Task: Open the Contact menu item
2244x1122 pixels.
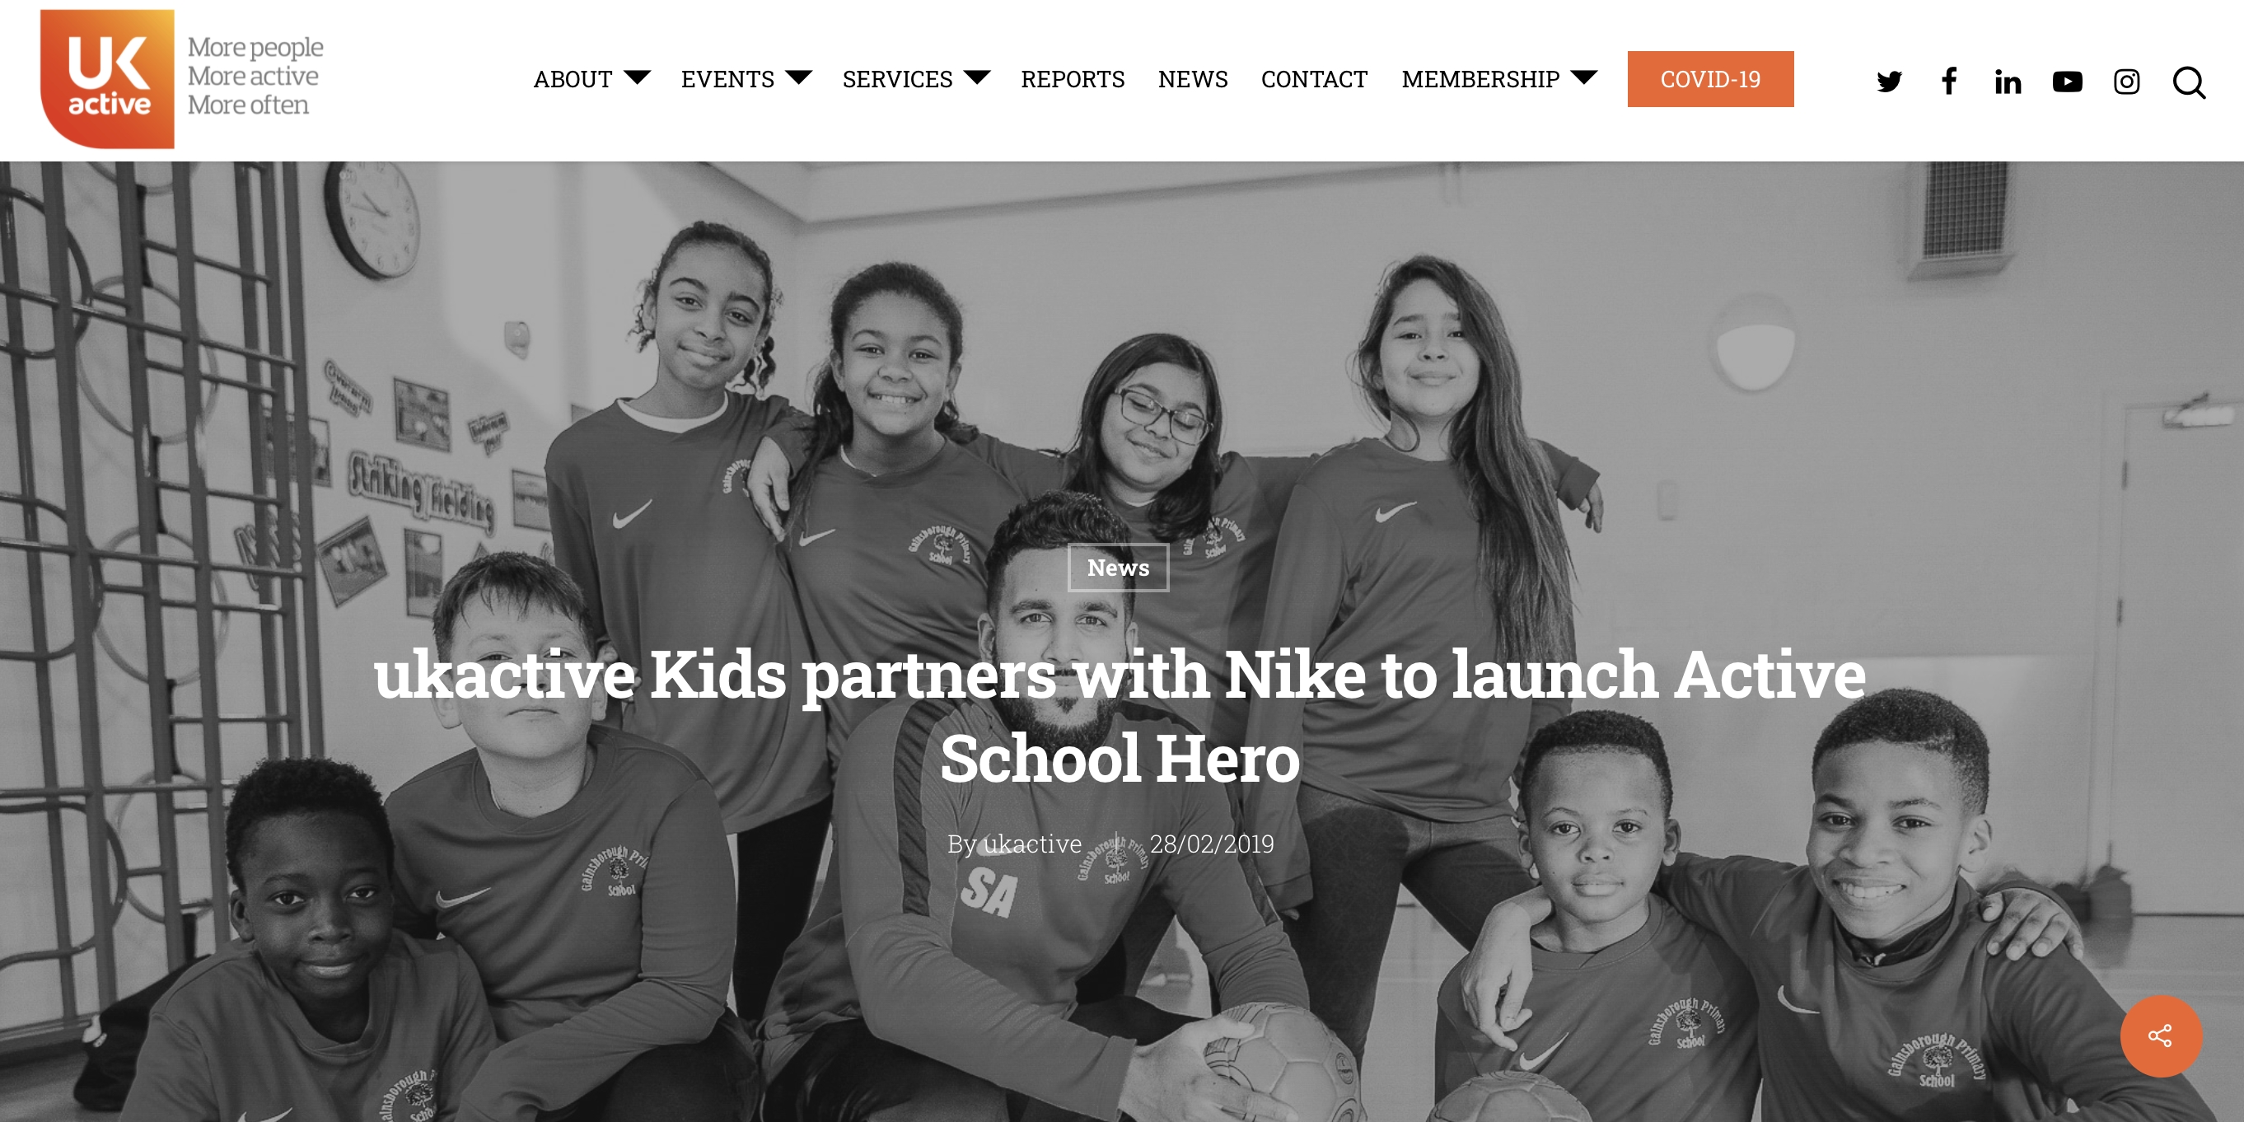Action: (1315, 79)
